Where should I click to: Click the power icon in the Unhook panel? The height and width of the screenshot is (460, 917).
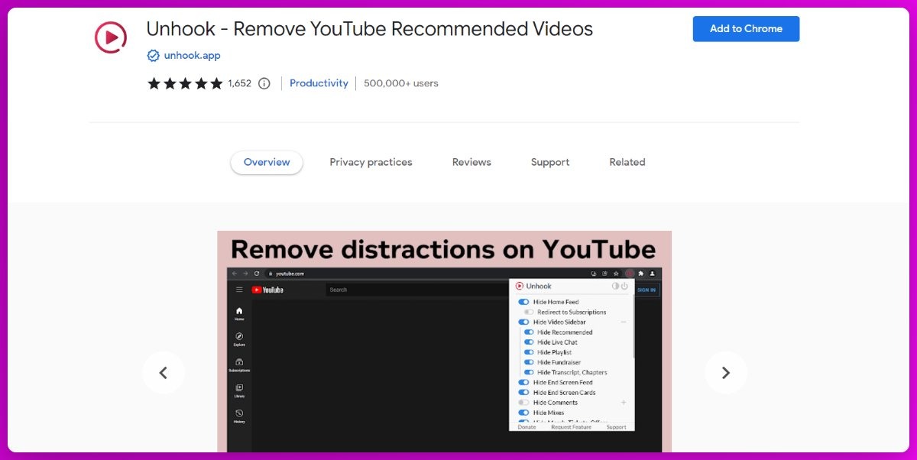(x=624, y=286)
